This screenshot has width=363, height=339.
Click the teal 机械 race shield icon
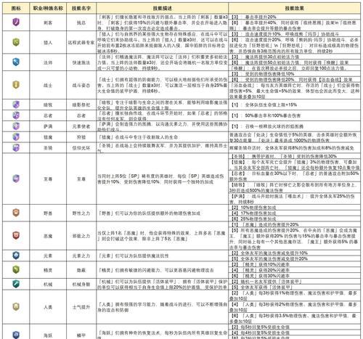pyautogui.click(x=16, y=284)
